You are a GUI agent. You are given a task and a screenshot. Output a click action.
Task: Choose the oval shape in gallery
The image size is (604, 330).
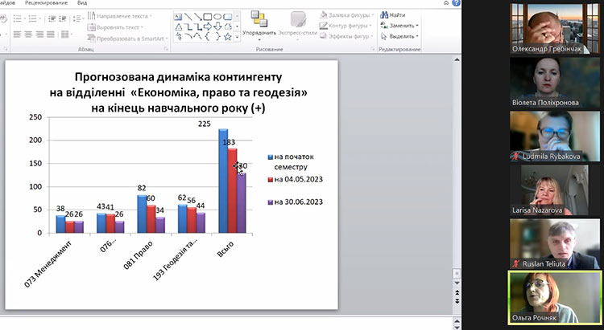[217, 15]
